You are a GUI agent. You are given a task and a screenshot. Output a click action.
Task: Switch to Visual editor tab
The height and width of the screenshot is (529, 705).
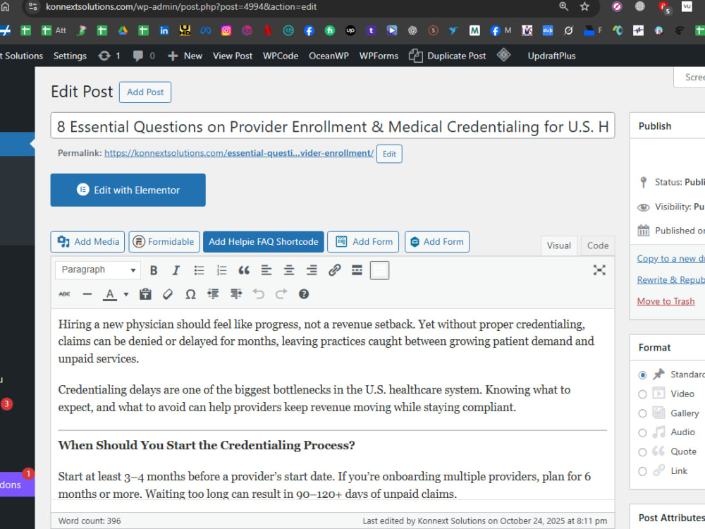coord(559,245)
